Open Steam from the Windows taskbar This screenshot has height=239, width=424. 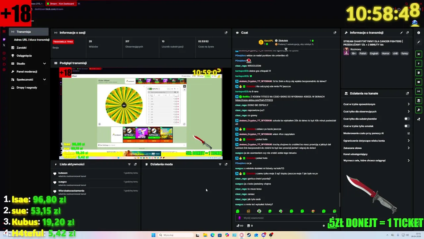point(249,235)
